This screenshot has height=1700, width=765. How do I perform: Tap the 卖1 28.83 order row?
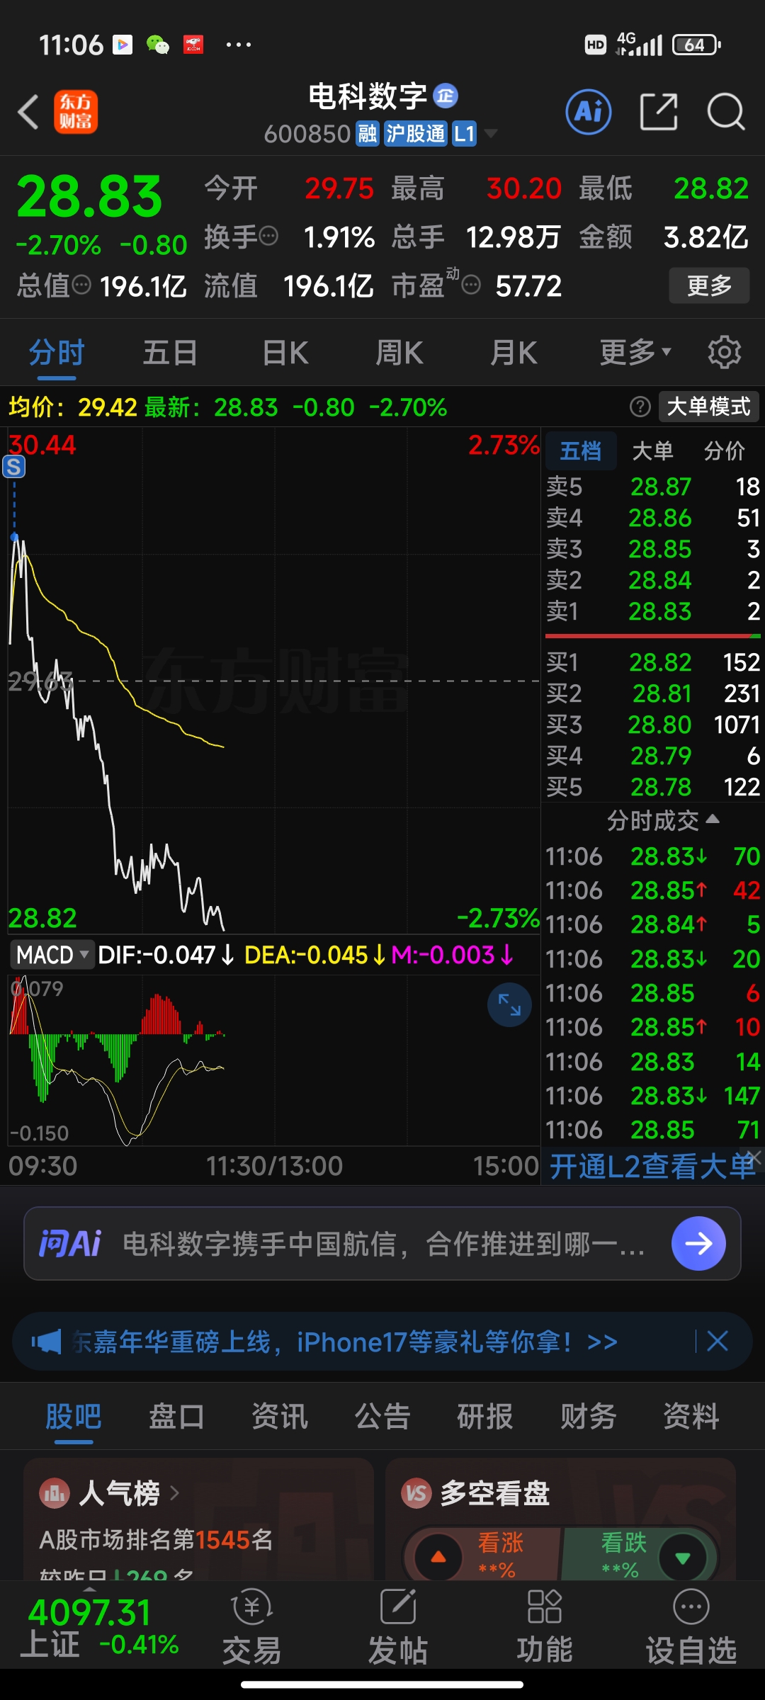[653, 611]
